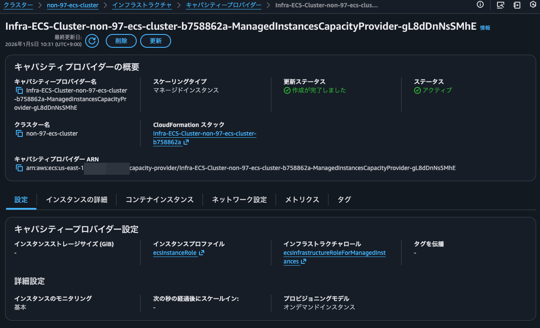540x328 pixels.
Task: Switch to the ネットワーク設定 tab
Action: pos(239,199)
